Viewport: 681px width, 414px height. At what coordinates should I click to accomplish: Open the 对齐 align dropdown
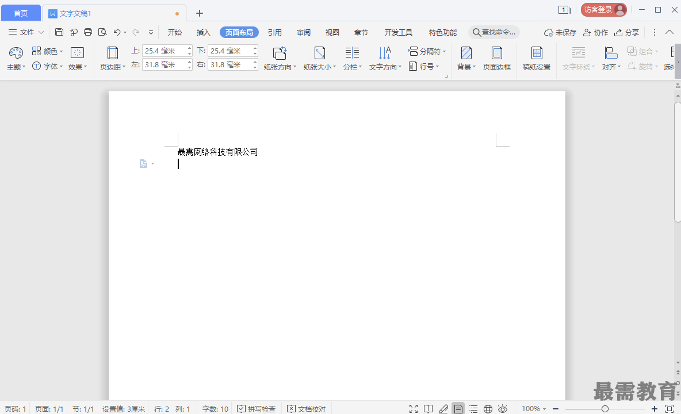click(611, 59)
